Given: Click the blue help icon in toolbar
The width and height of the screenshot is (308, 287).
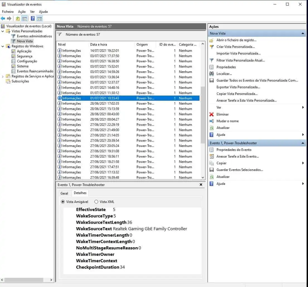Looking at the screenshot, I should point(33,19).
